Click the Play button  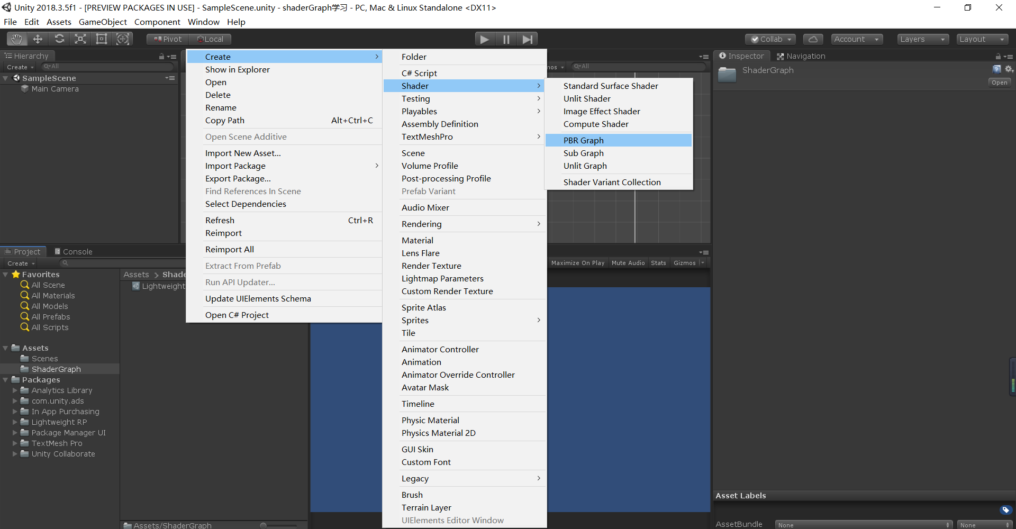(x=484, y=39)
